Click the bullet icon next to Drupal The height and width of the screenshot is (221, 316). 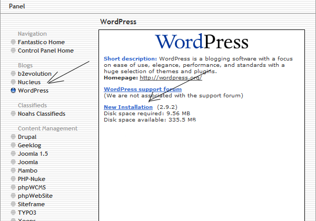[x=13, y=137]
